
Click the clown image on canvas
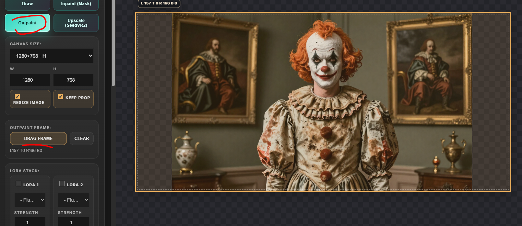pyautogui.click(x=322, y=102)
